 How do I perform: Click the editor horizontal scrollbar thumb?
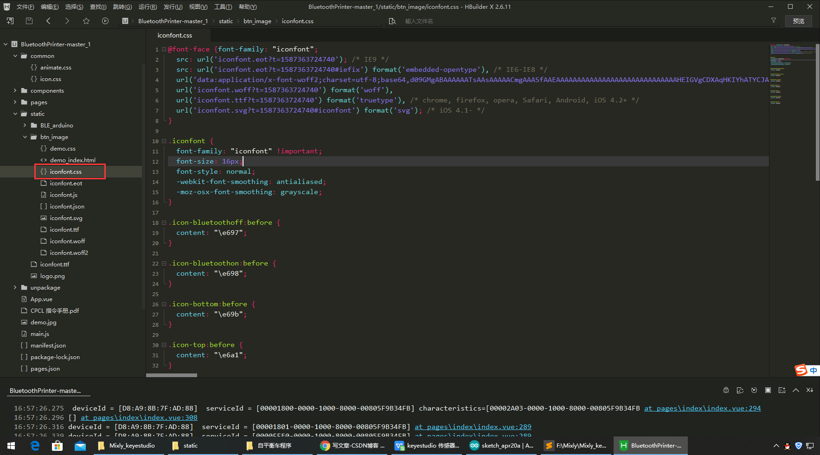(172, 375)
